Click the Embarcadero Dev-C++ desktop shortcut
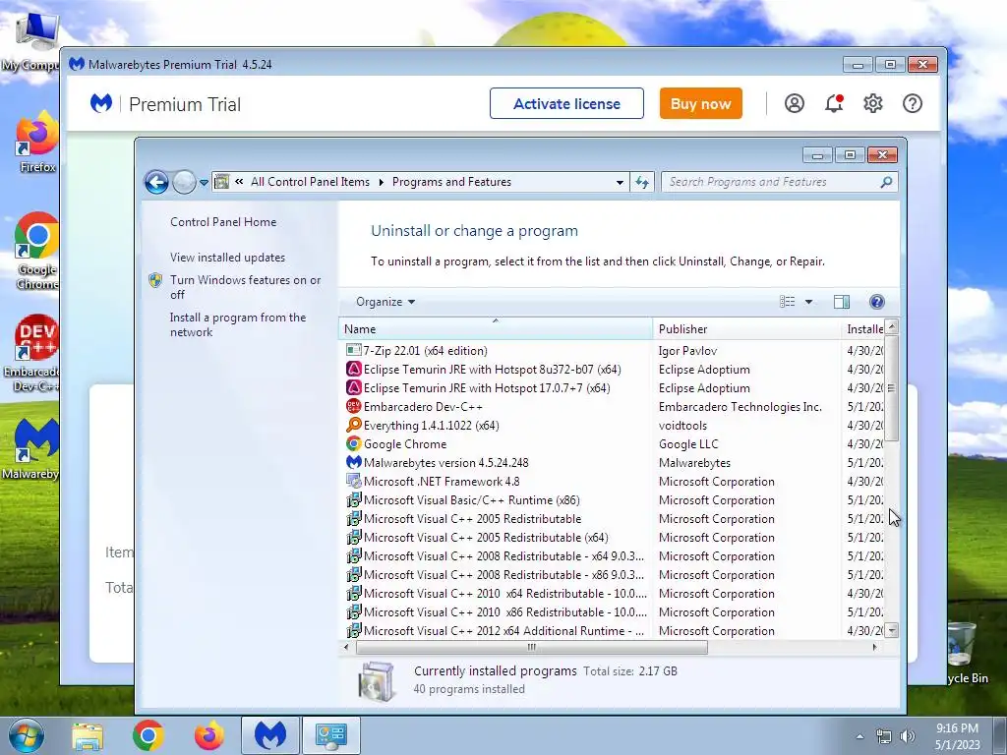Screen dimensions: 1007x755 coord(35,353)
